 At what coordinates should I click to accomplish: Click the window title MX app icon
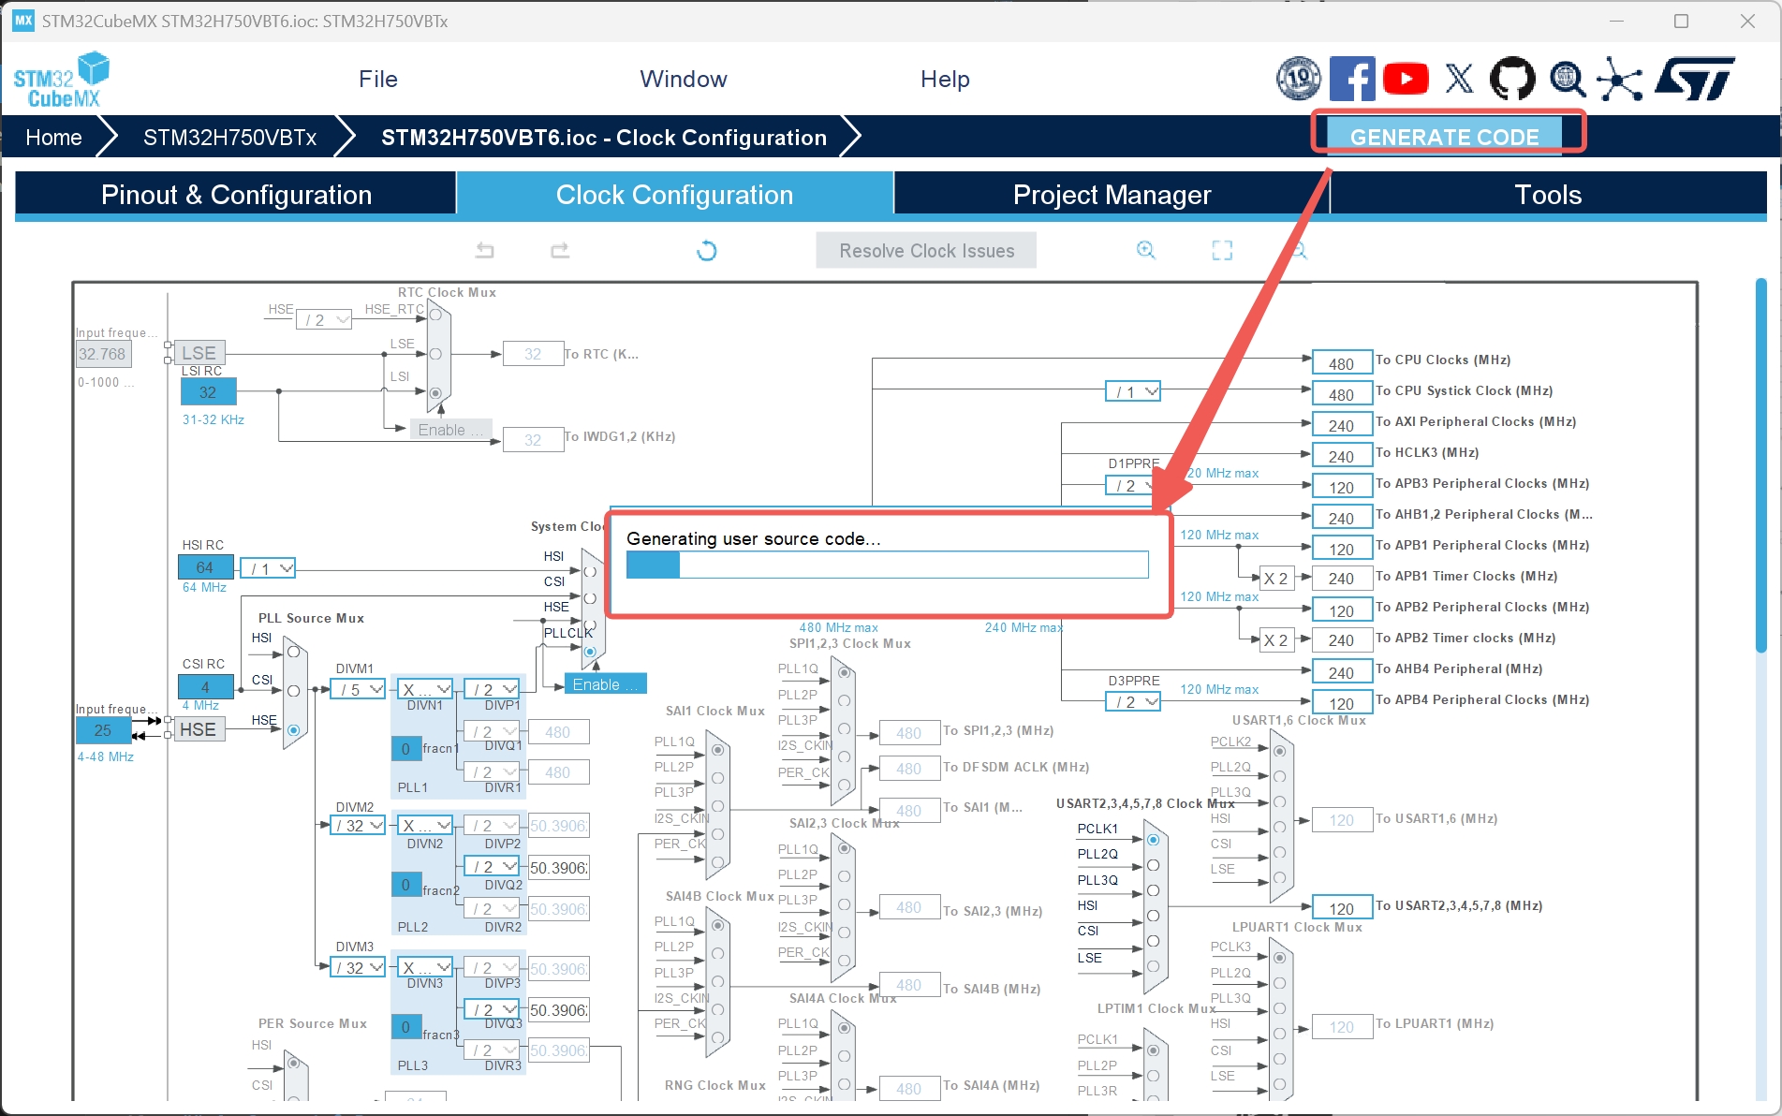click(x=23, y=21)
